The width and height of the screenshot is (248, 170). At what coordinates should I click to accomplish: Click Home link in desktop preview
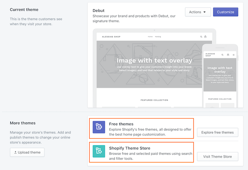pyautogui.click(x=150, y=37)
